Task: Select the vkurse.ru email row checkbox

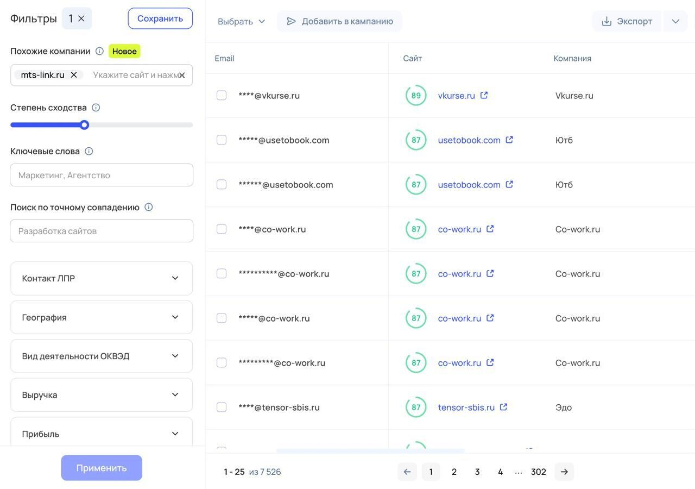Action: [x=222, y=96]
